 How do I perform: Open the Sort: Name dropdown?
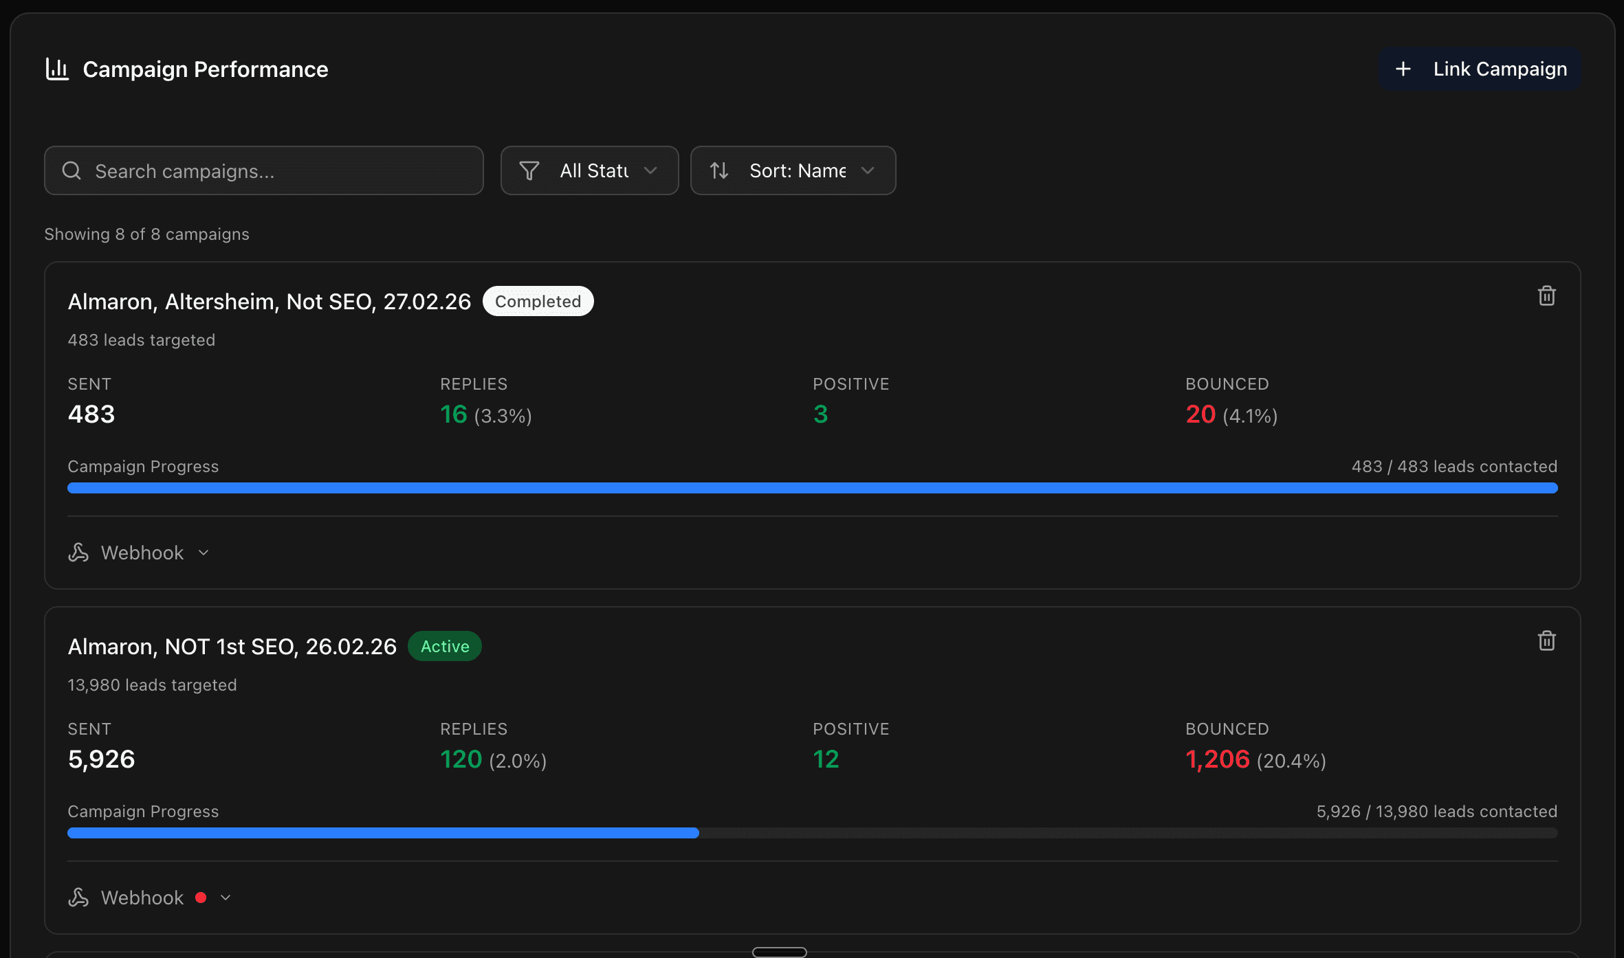point(793,170)
